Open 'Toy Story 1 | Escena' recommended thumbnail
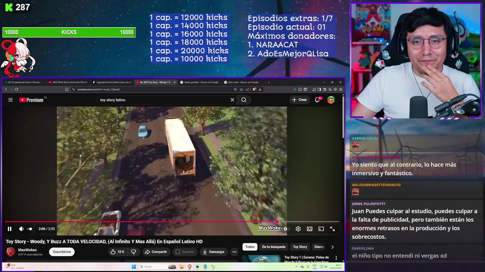 click(x=261, y=259)
